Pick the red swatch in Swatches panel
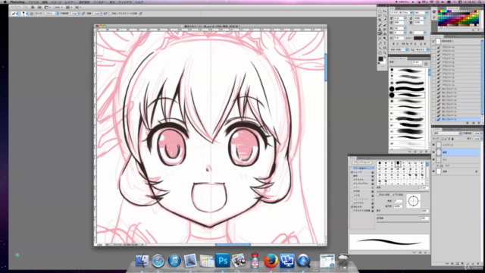The height and width of the screenshot is (273, 485). pyautogui.click(x=439, y=11)
